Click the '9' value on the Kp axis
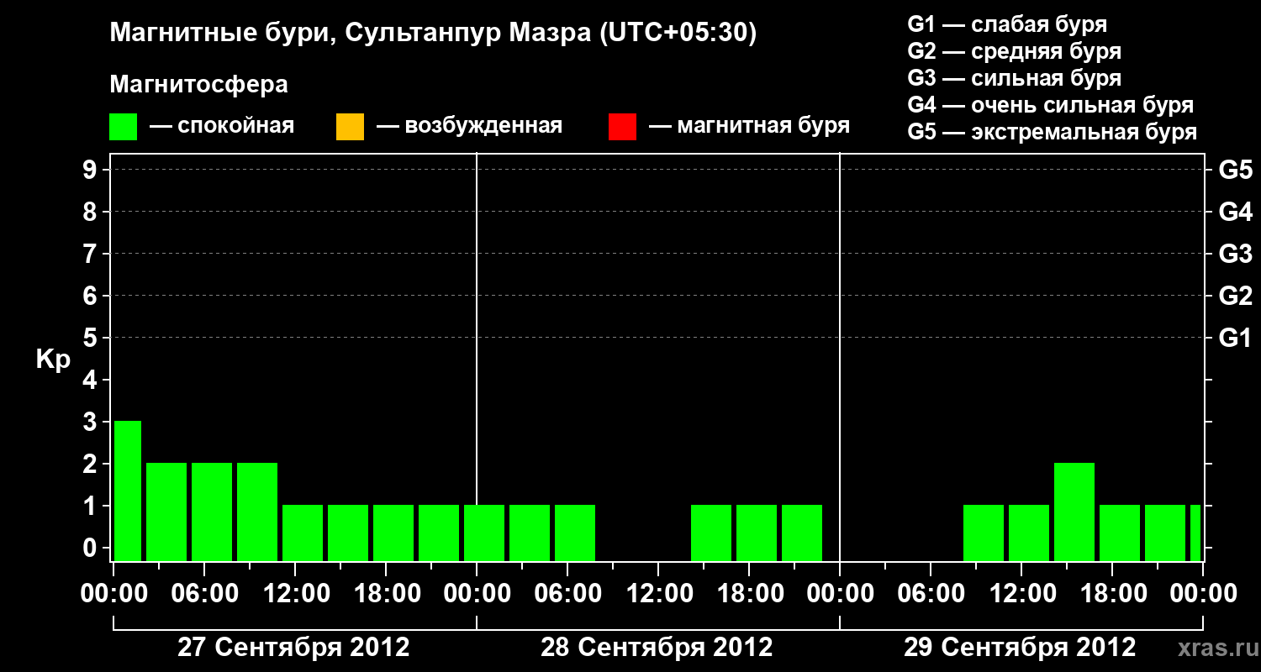 [92, 171]
